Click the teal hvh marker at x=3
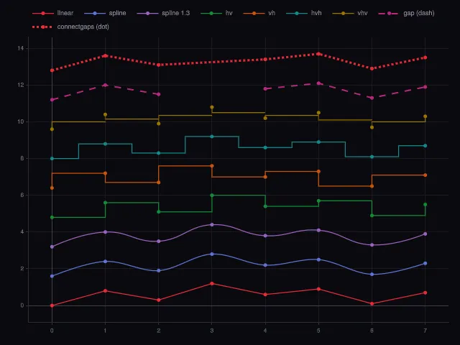 [x=212, y=137]
